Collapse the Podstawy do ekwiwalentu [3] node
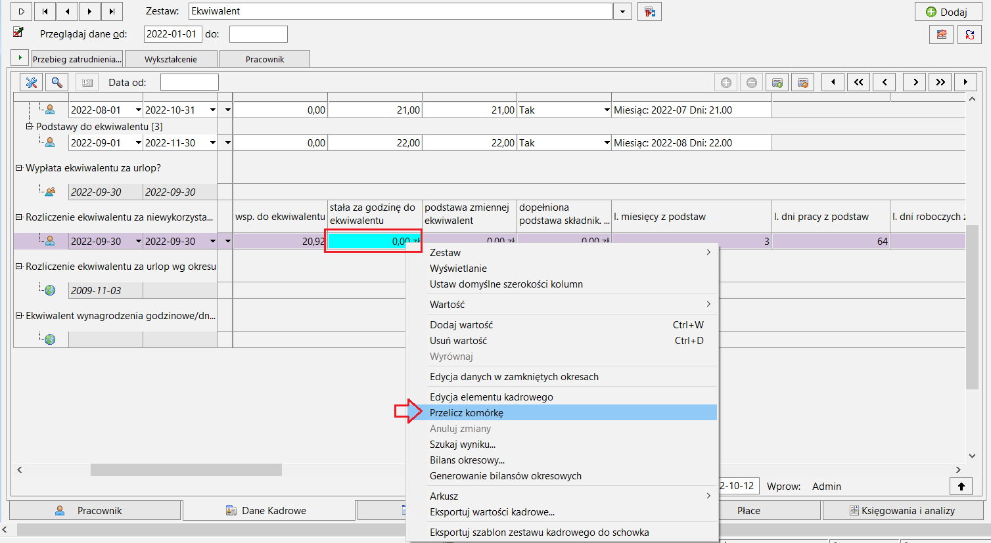Screen dimensions: 991x543 pos(30,126)
